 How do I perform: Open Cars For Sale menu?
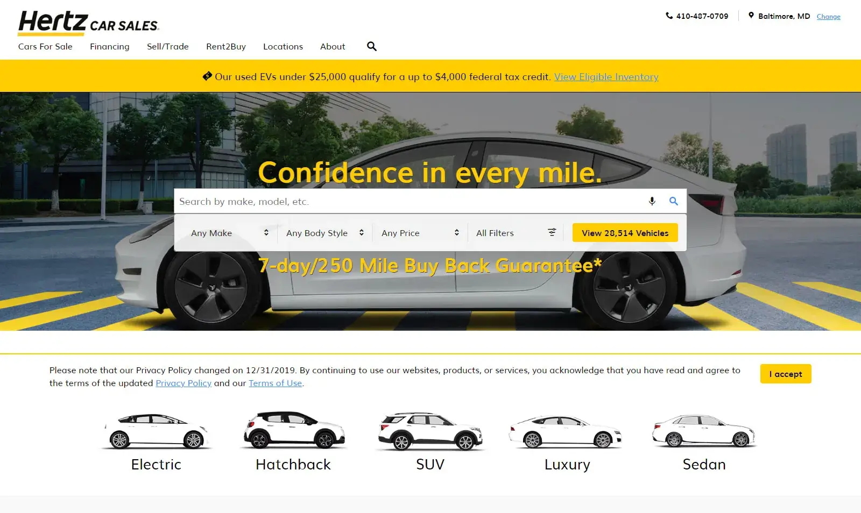point(45,46)
